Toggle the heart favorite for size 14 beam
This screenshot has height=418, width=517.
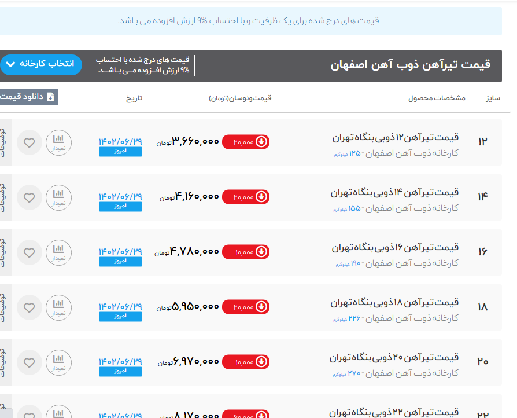coord(29,197)
